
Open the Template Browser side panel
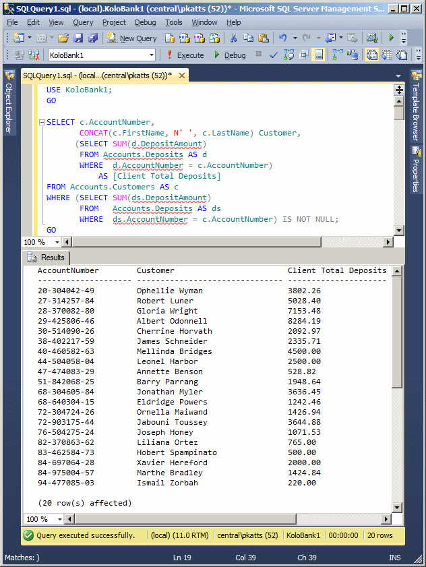point(416,106)
